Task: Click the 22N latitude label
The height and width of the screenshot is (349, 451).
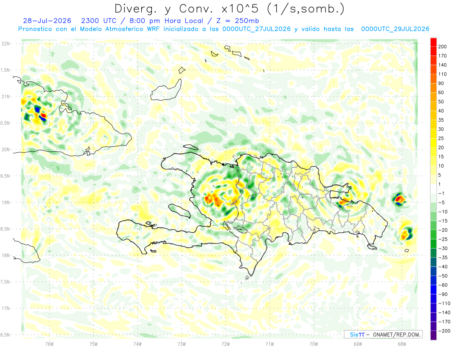Action: [x=6, y=44]
